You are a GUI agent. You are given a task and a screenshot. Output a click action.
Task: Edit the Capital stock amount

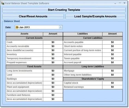[x=112, y=83]
